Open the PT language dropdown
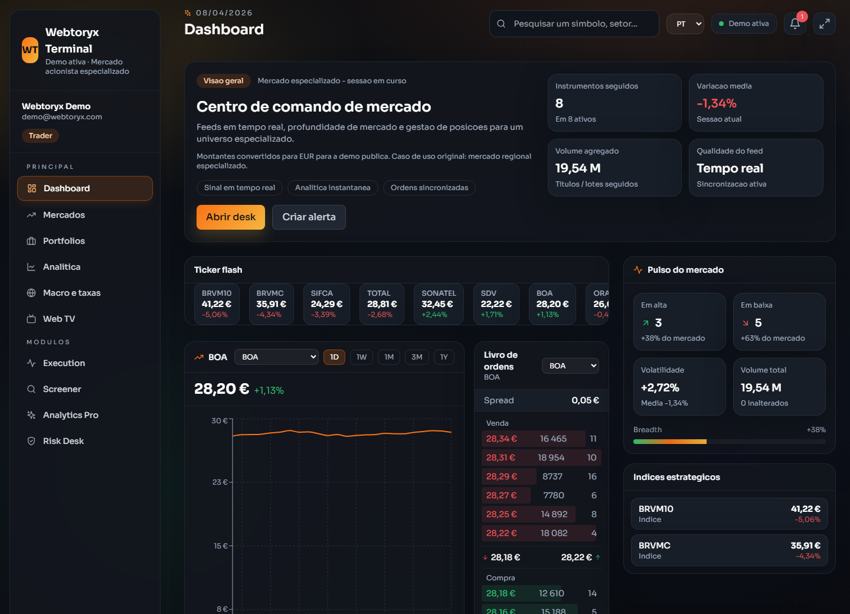Screen dimensions: 850x614 685,24
